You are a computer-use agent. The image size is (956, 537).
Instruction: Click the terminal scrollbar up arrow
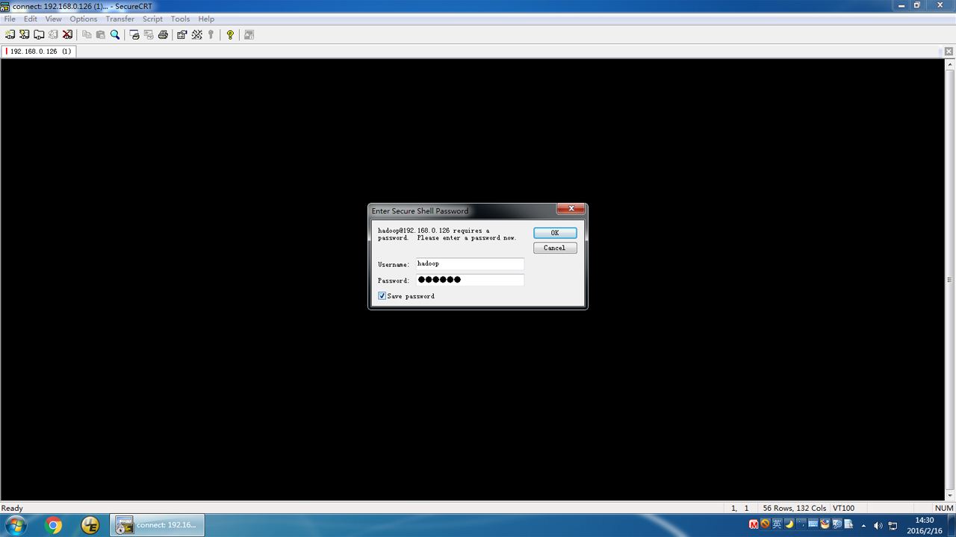tap(950, 65)
